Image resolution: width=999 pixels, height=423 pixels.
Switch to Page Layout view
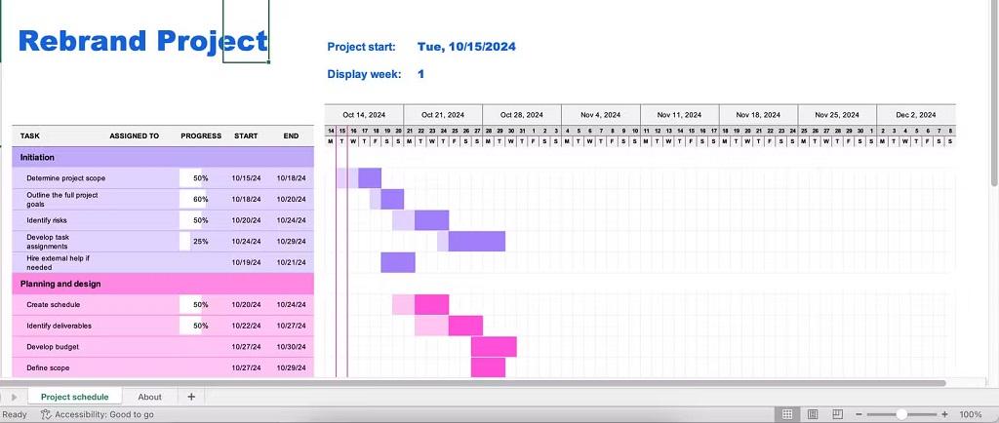[x=813, y=414]
